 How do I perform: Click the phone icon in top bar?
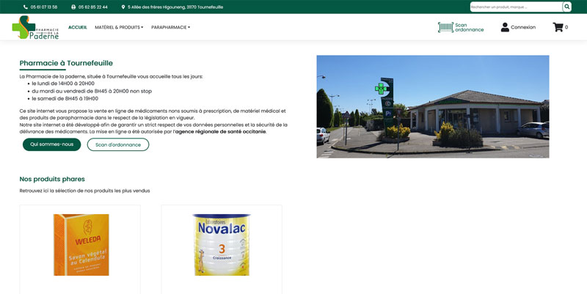[26, 7]
